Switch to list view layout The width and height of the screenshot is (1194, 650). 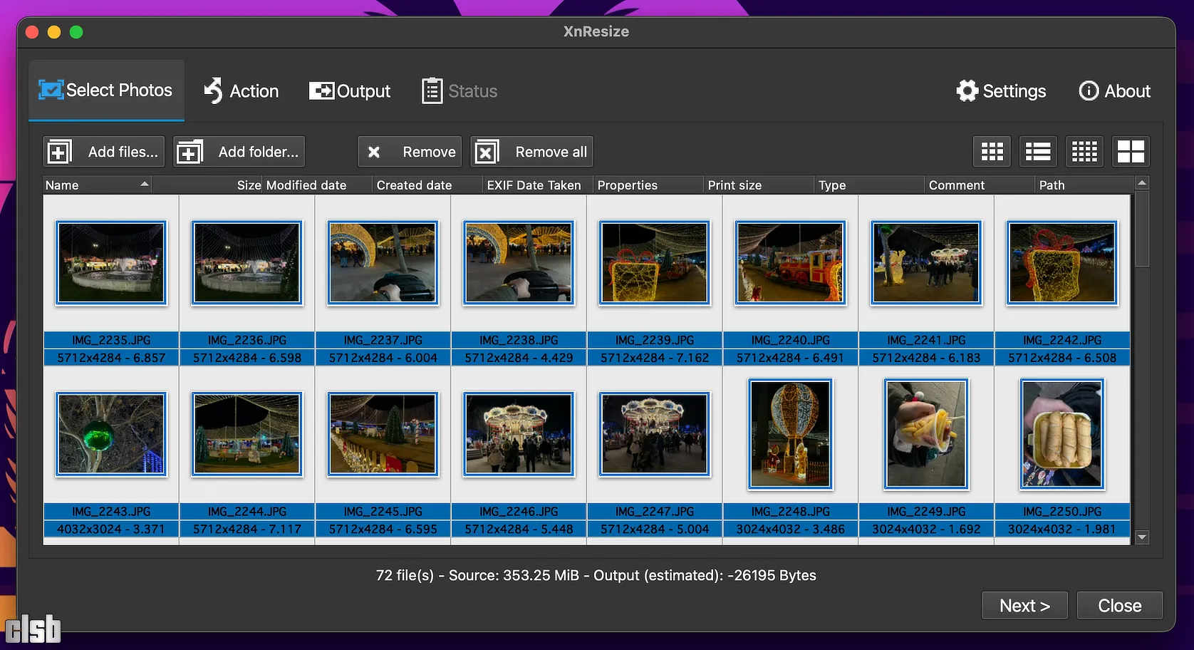pos(1038,152)
